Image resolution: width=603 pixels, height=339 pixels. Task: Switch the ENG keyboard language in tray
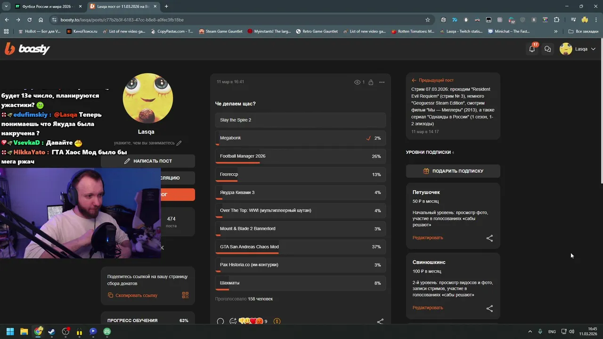tap(552, 331)
